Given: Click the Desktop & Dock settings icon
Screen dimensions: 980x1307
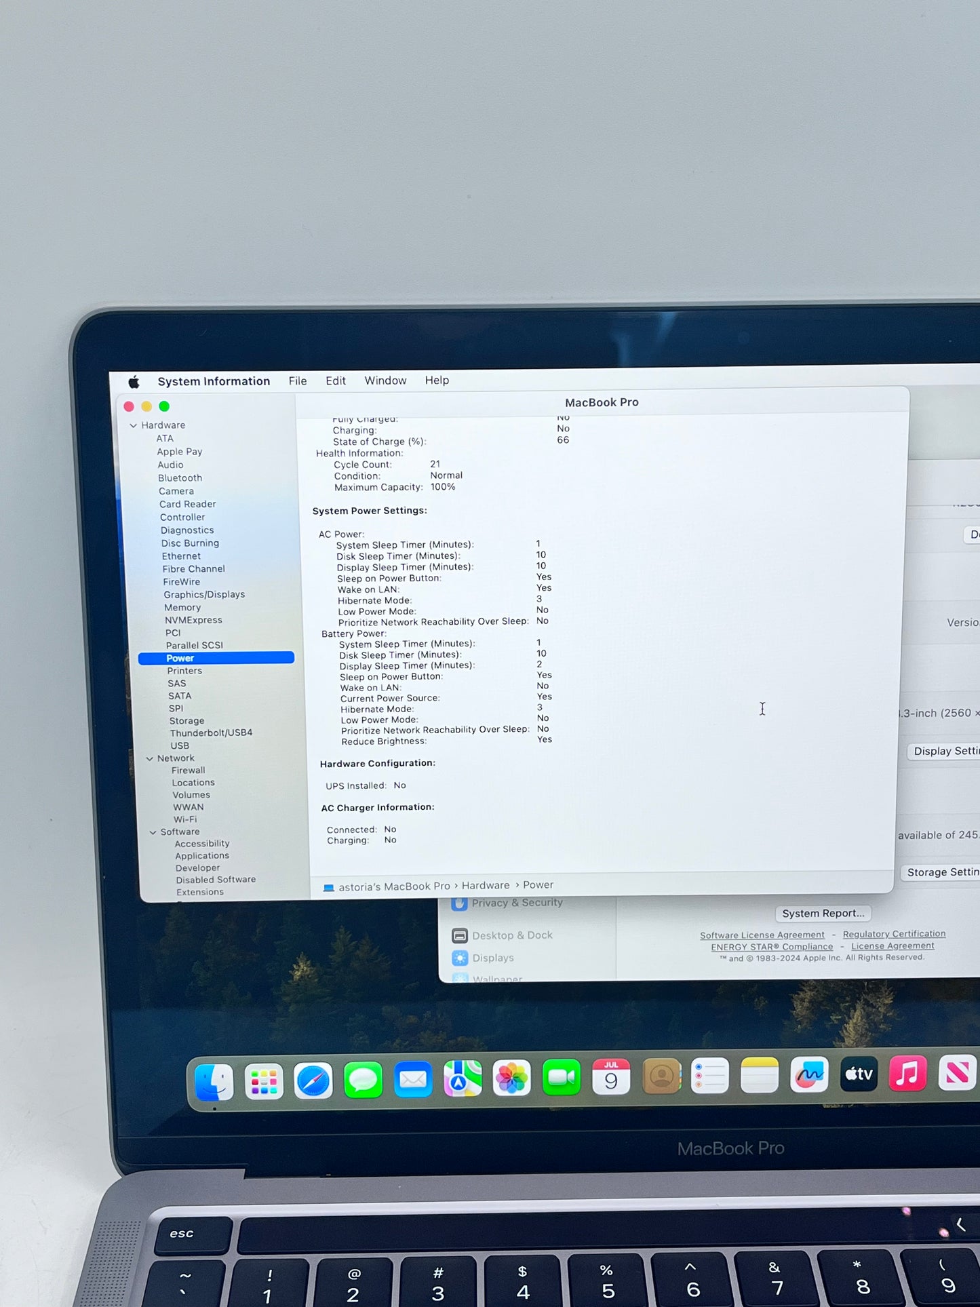Looking at the screenshot, I should click(460, 936).
